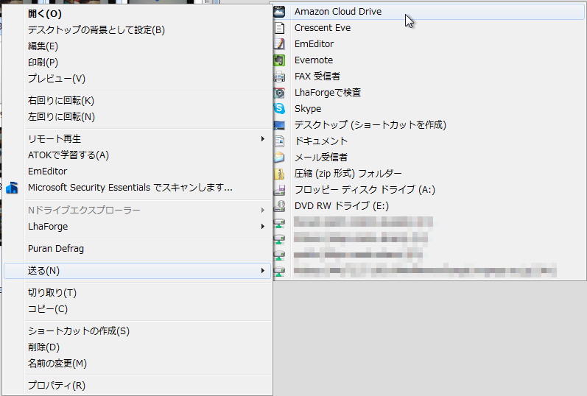Screen dimensions: 587x396
Task: Click the floppy disk drive (A:) icon
Action: tap(279, 190)
